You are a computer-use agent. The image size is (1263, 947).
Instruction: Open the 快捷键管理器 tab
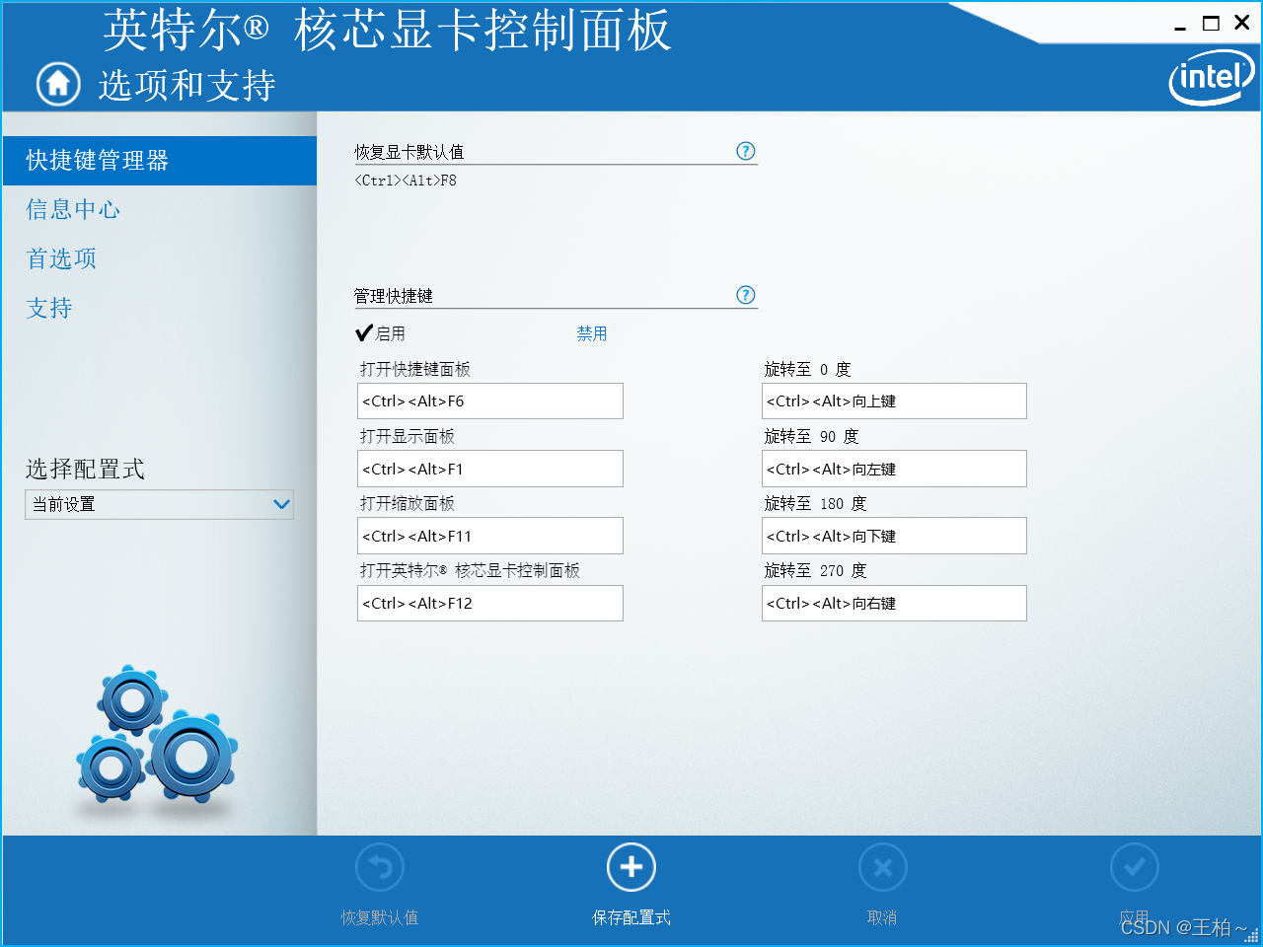point(160,160)
